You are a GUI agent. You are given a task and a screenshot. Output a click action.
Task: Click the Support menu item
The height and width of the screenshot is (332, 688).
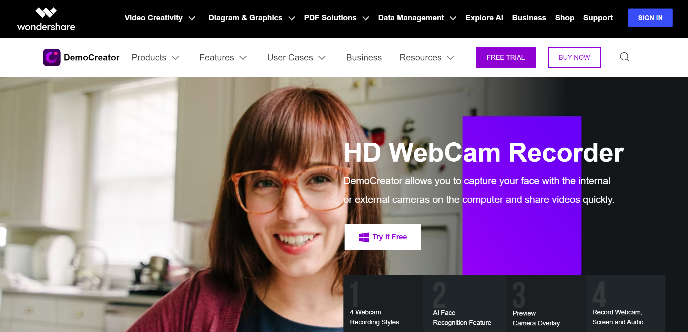(x=598, y=18)
